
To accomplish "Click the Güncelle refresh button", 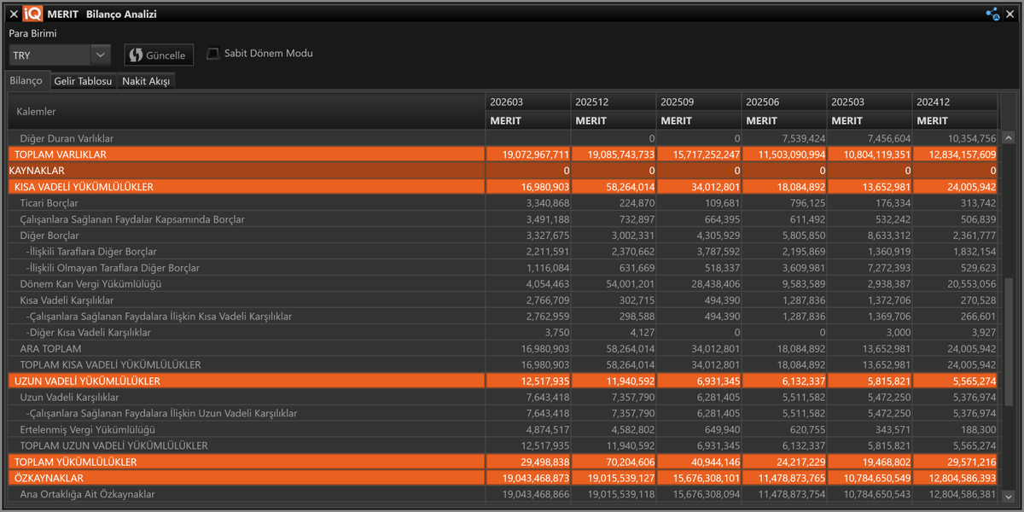I will (159, 55).
